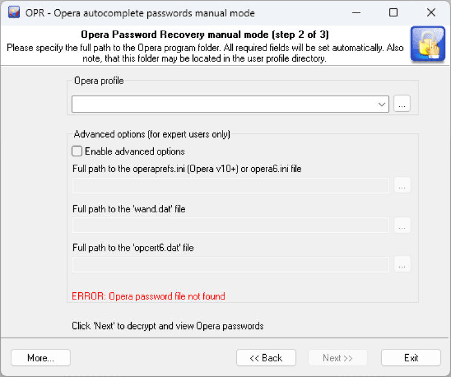Click inside the Opera profile combo box
The image size is (451, 377).
(222, 104)
